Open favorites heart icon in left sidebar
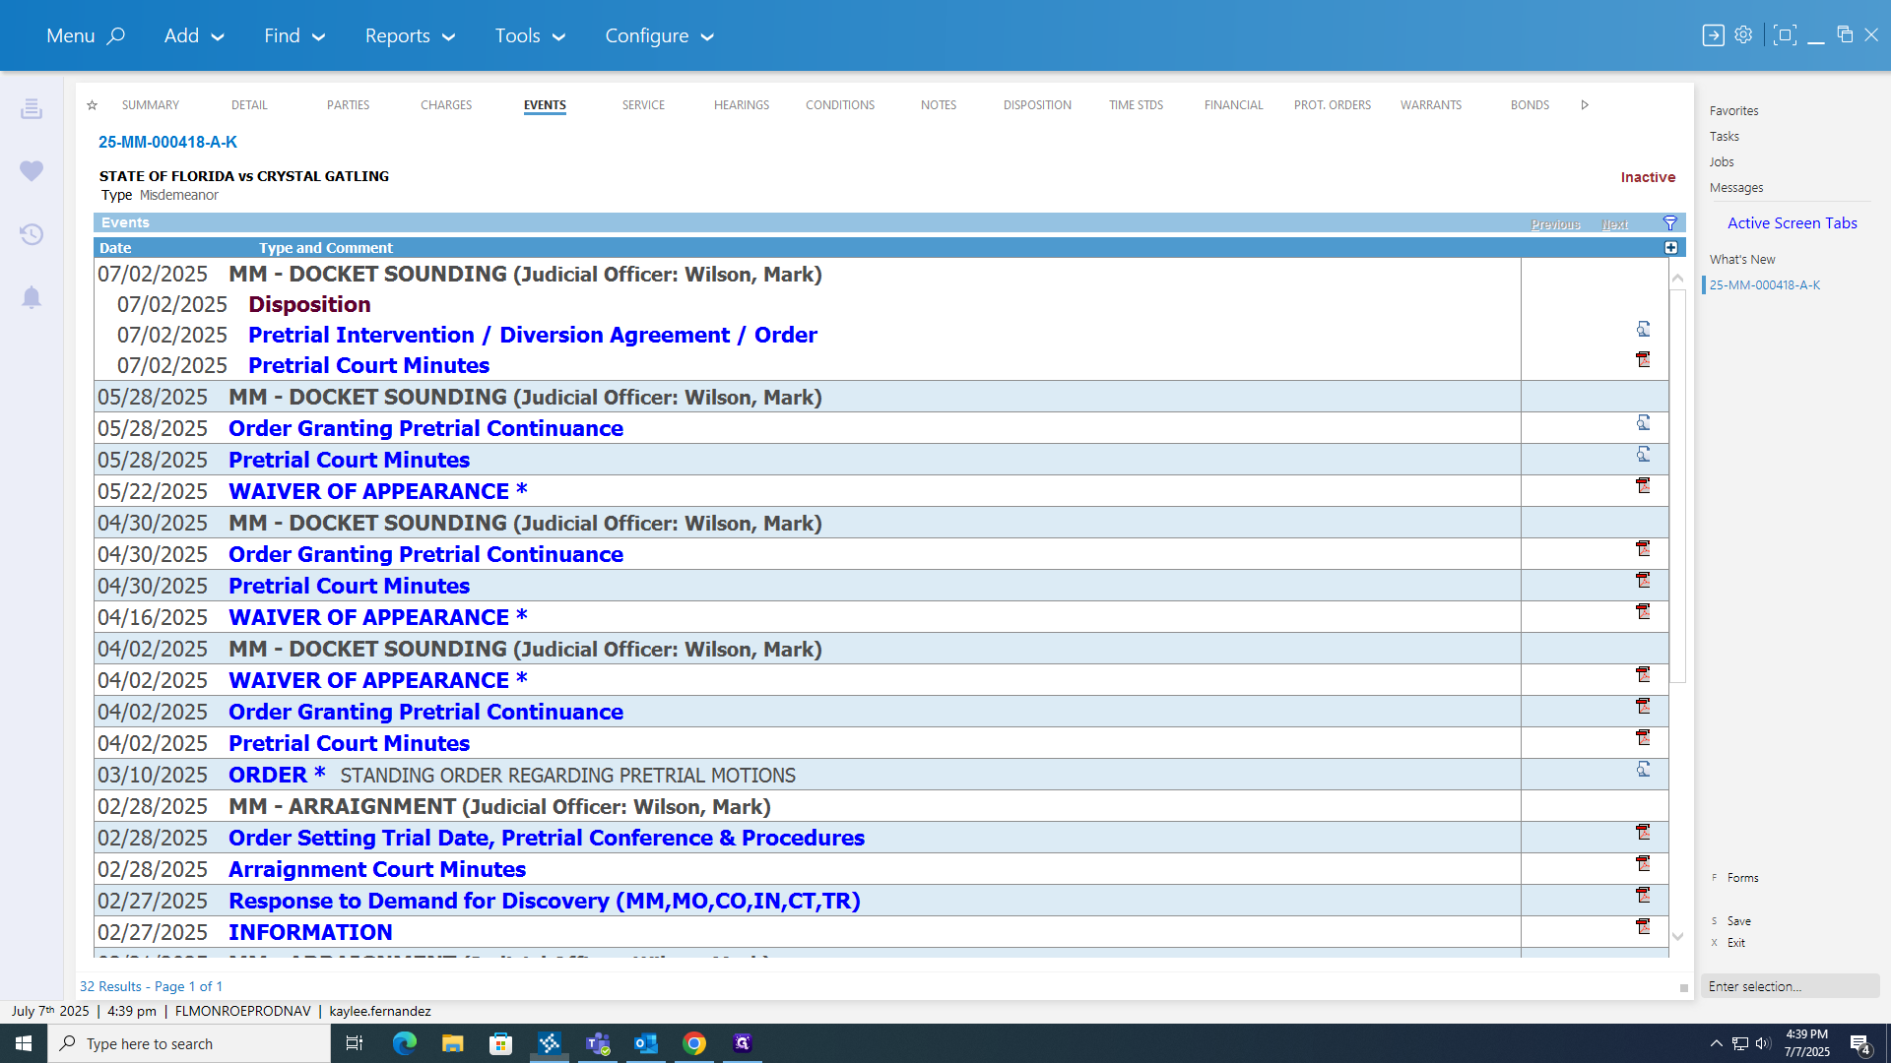This screenshot has width=1891, height=1063. coord(32,171)
